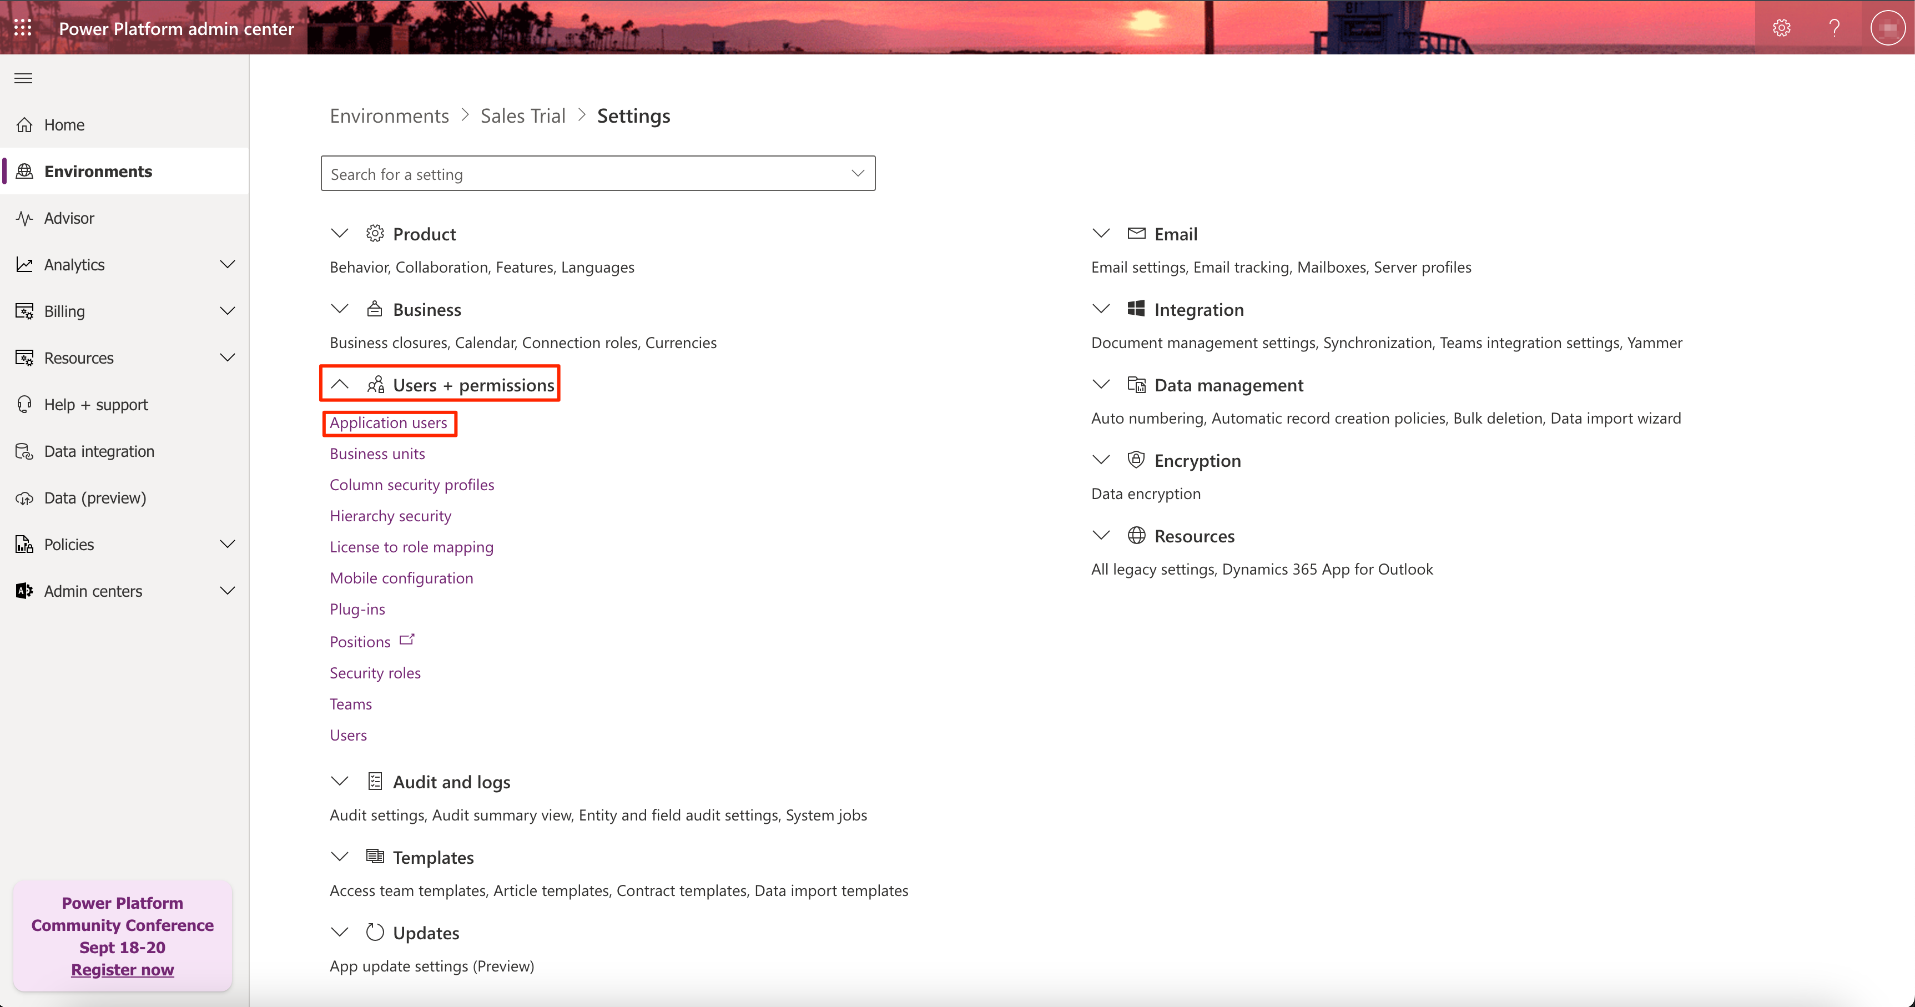Open the settings gear in header

(1781, 28)
